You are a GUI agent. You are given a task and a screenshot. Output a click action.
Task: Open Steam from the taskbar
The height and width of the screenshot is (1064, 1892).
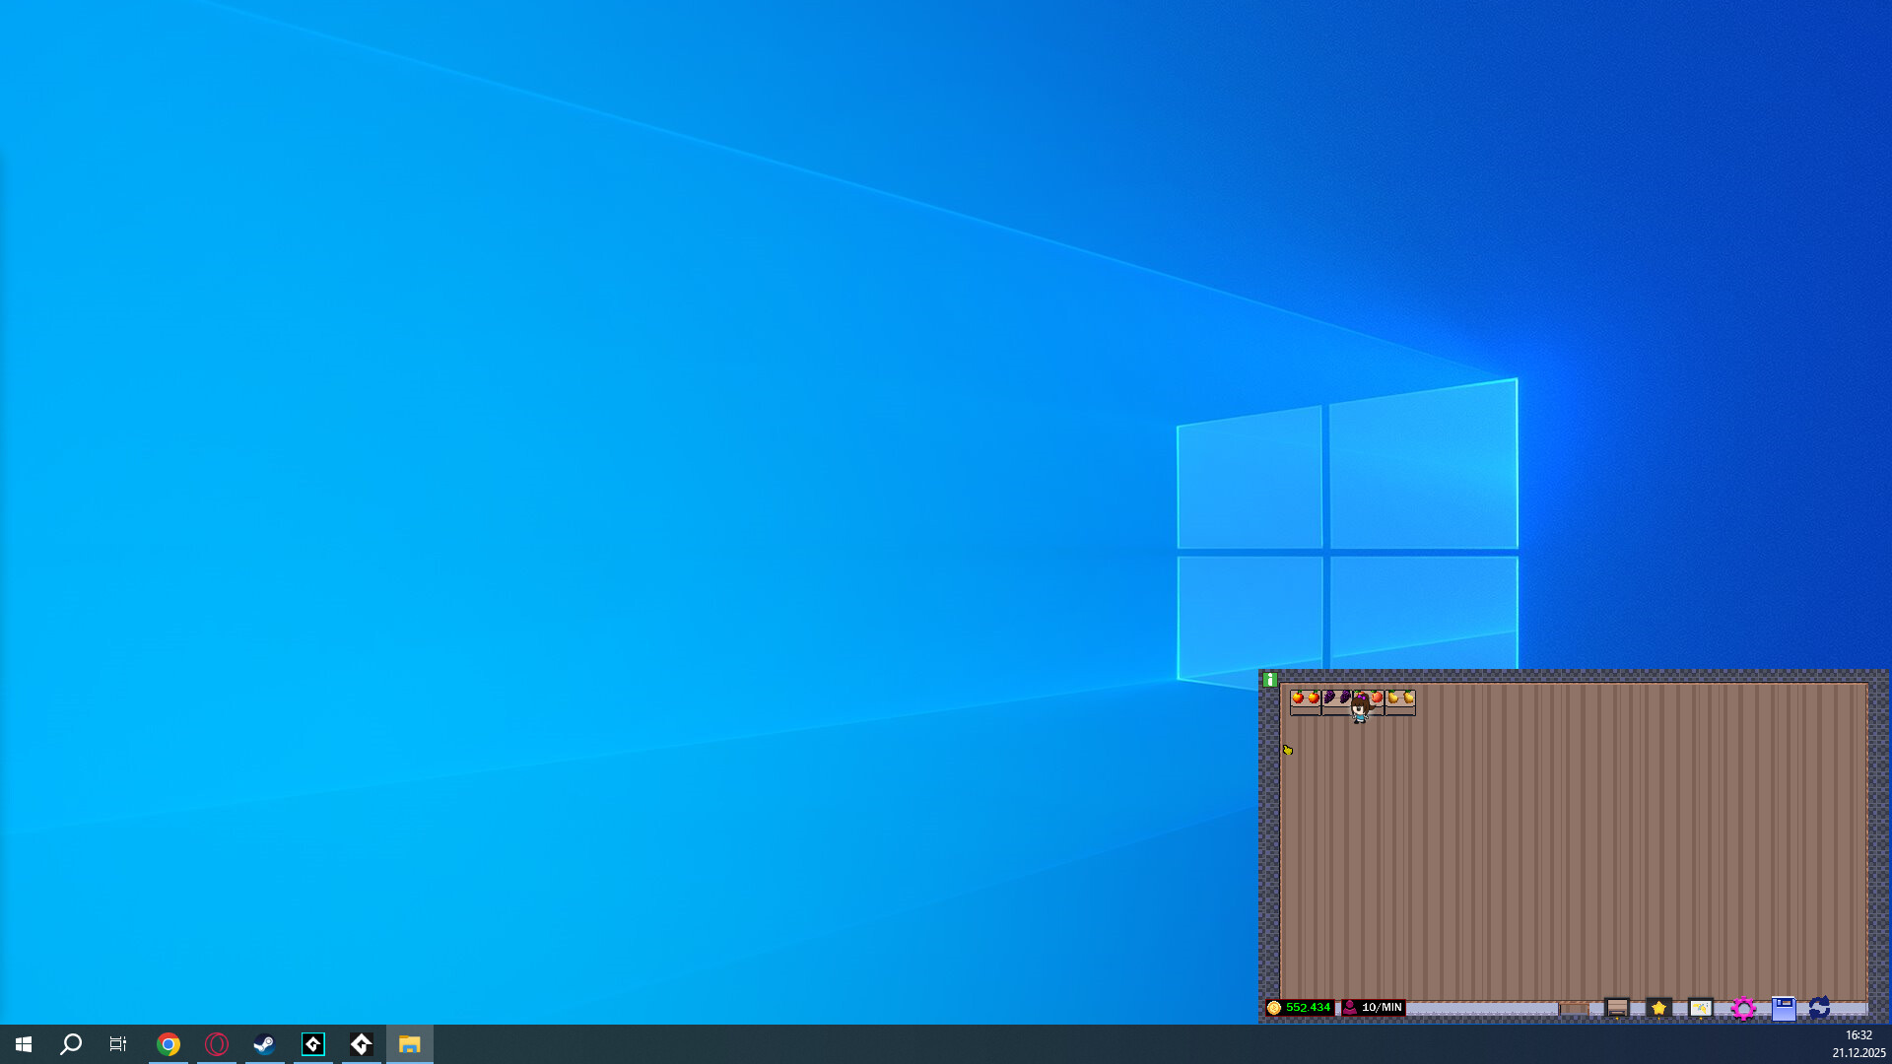pyautogui.click(x=264, y=1043)
